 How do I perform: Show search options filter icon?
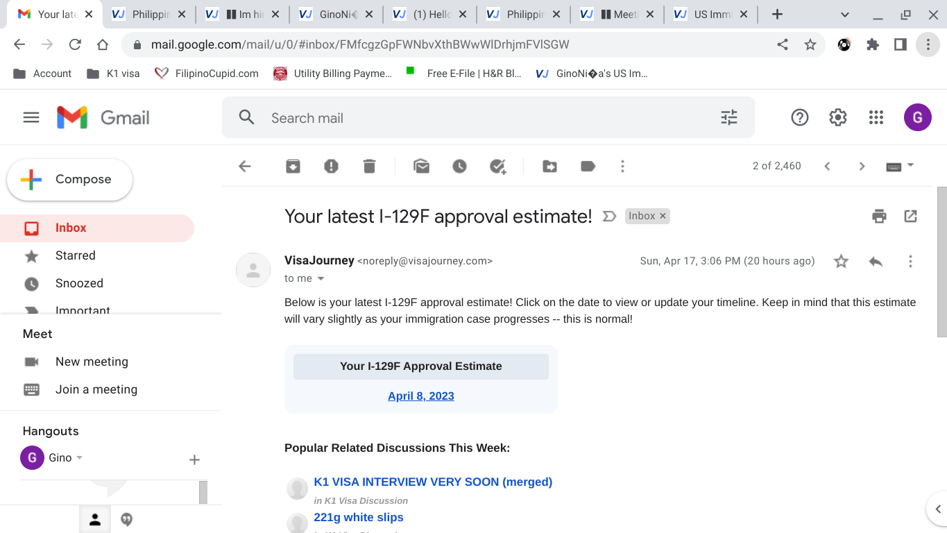click(x=729, y=118)
